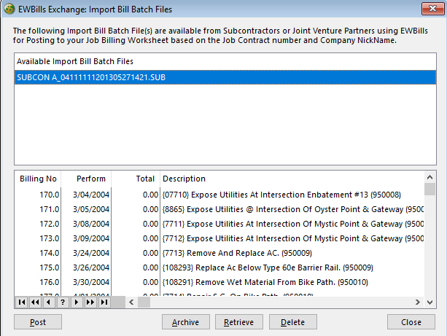The image size is (447, 336).
Task: Click the perform date 3/04/2004
Action: tap(91, 195)
